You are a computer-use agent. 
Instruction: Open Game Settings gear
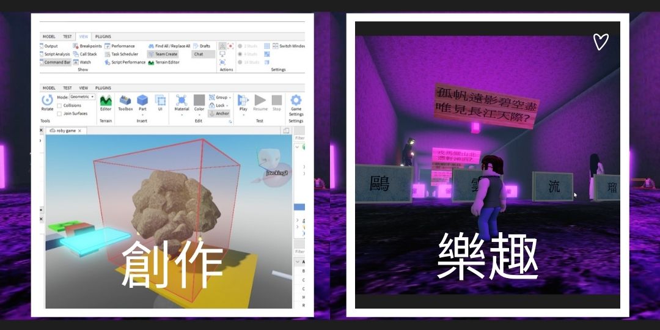coord(296,102)
